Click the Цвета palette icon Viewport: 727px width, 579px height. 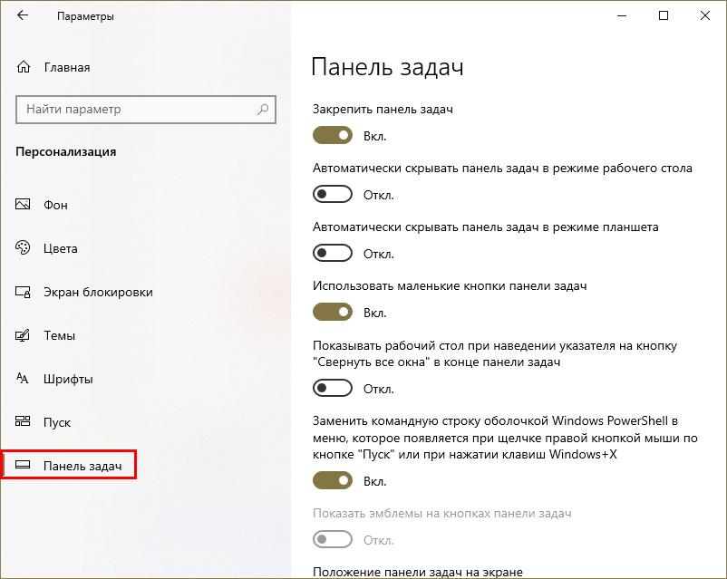click(24, 248)
